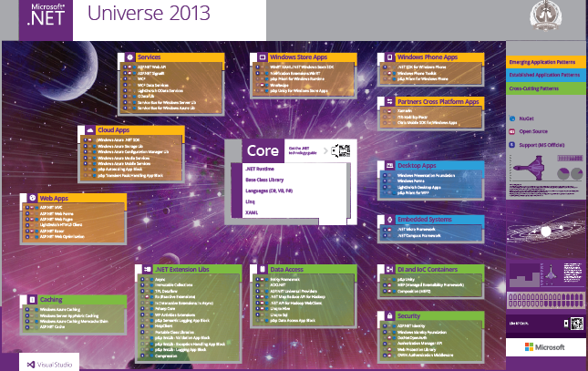Click Windows Azure Media Services entry
The image size is (588, 371).
pyautogui.click(x=123, y=158)
